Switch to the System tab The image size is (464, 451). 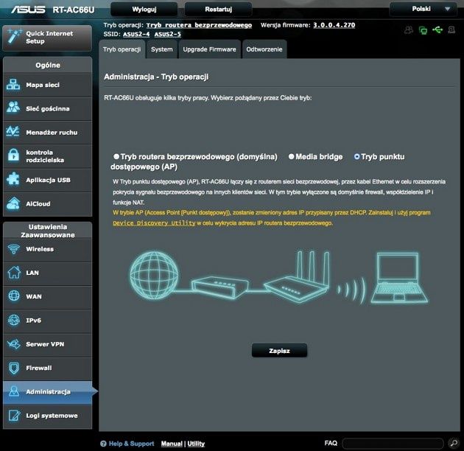coord(161,49)
